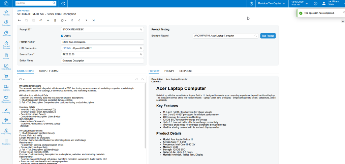Click the instructions editor vertical scrollbar
The image size is (345, 164).
coord(145,116)
